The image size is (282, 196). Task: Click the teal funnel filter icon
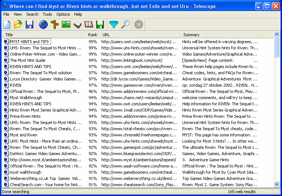pos(114,24)
